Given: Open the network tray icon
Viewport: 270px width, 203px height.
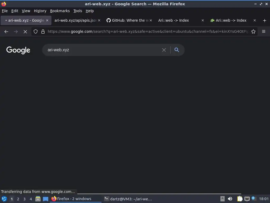Looking at the screenshot, I should 247,199.
